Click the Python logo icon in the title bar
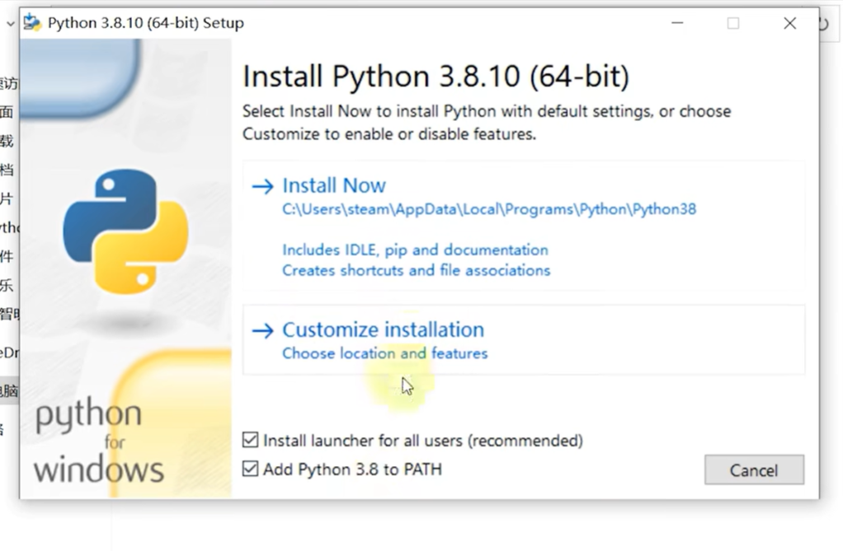843x551 pixels. (32, 22)
